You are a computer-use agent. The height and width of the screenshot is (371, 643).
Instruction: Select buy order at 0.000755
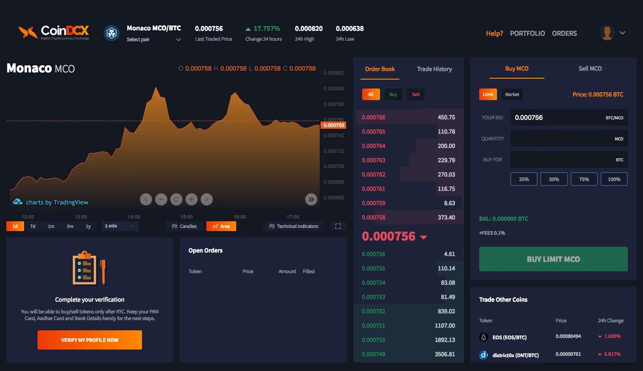point(409,268)
